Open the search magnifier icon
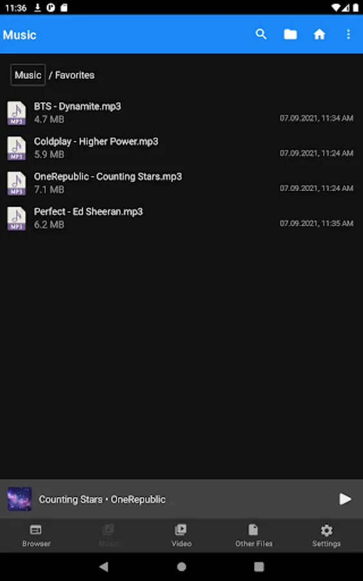Image resolution: width=363 pixels, height=581 pixels. 261,34
